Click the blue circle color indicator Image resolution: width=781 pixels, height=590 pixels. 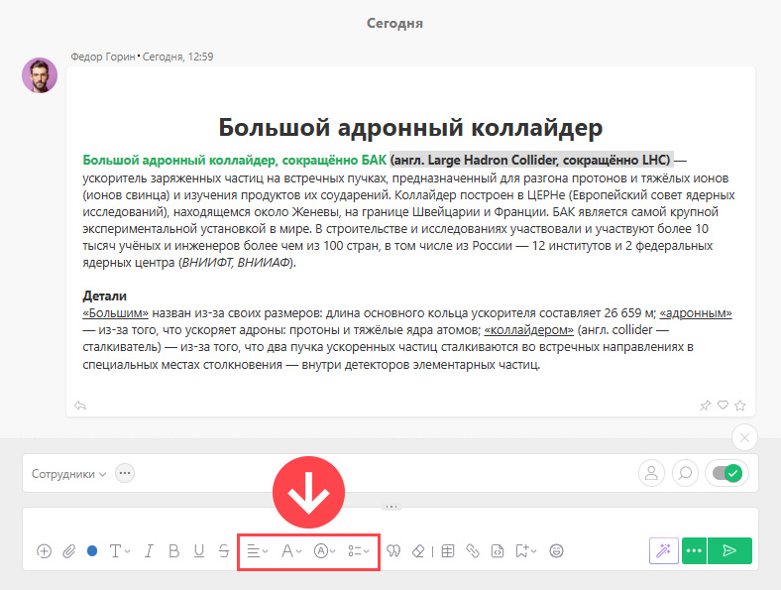(92, 551)
